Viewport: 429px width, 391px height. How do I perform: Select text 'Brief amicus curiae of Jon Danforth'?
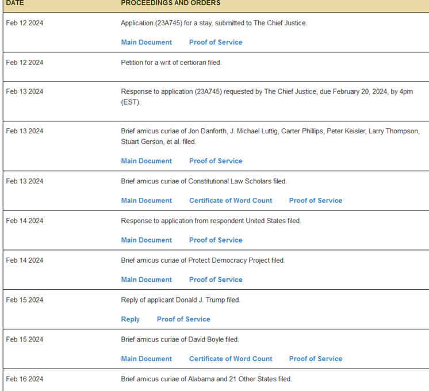point(174,131)
